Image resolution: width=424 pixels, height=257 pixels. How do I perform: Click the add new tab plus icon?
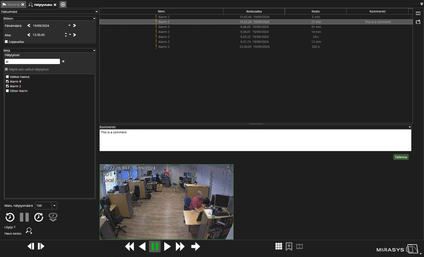(63, 4)
